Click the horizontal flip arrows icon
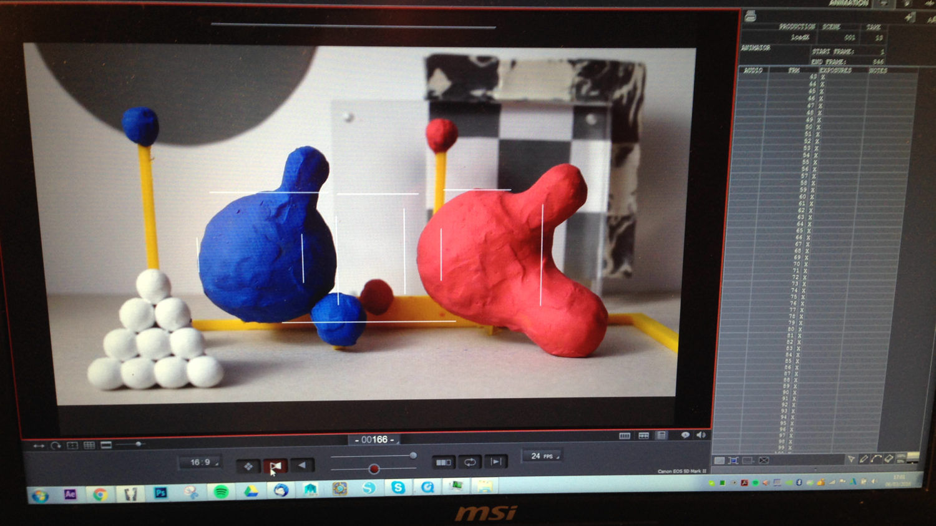The width and height of the screenshot is (936, 526). [39, 446]
